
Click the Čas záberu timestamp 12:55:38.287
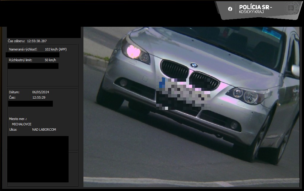[37, 41]
